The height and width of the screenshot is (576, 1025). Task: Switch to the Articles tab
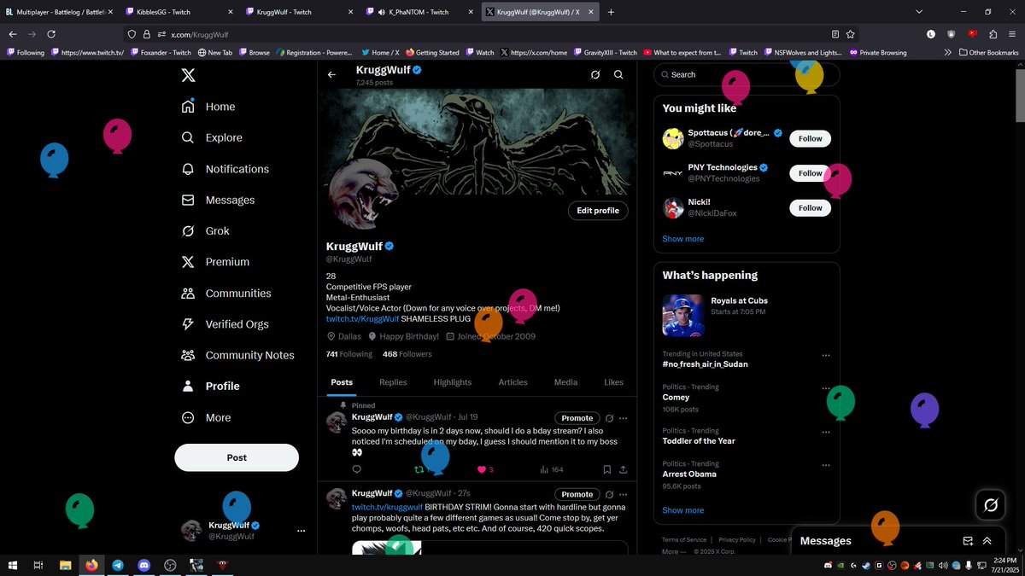(x=512, y=382)
